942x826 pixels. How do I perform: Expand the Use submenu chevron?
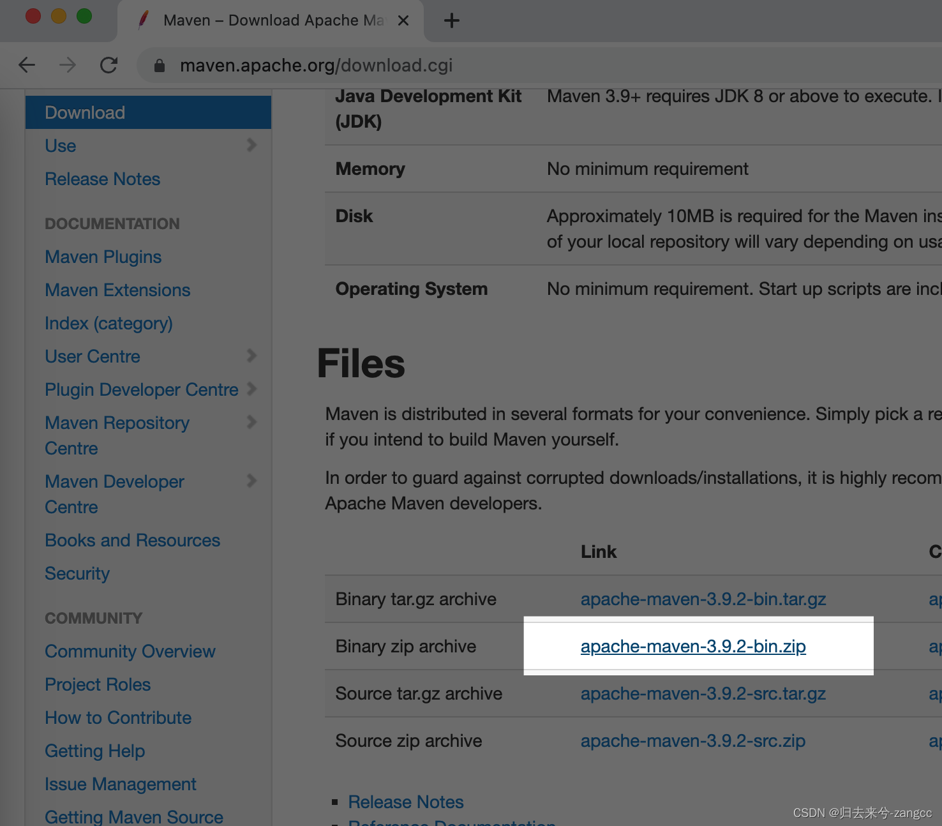pyautogui.click(x=251, y=146)
